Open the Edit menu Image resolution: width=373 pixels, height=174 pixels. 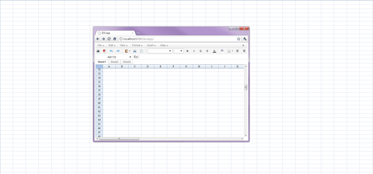point(112,45)
